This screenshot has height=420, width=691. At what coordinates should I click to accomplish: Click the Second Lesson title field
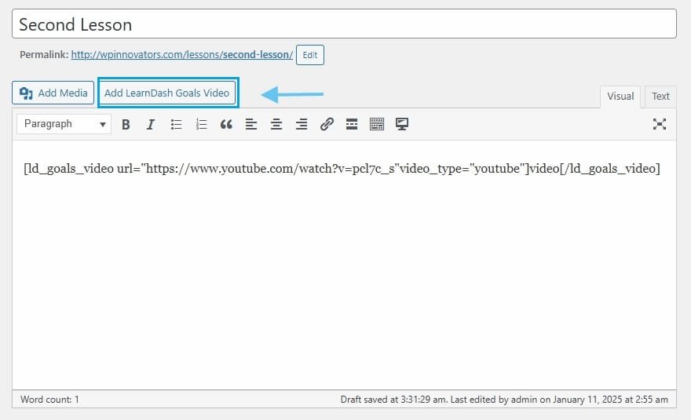click(344, 24)
